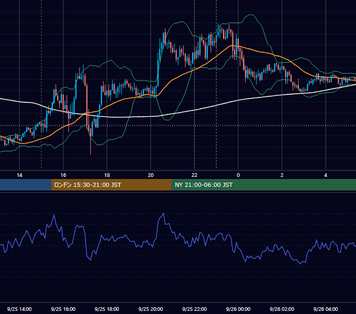
Task: Click hour label 18 on the price axis
Action: coord(107,175)
